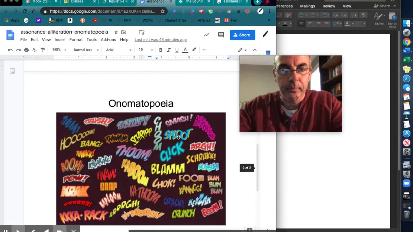Viewport: 413px width, 232px height.
Task: Open the Styles gallery in Word
Action: (x=379, y=19)
